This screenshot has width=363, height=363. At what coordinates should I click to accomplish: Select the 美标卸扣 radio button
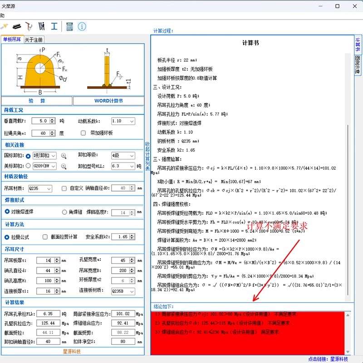28,166
